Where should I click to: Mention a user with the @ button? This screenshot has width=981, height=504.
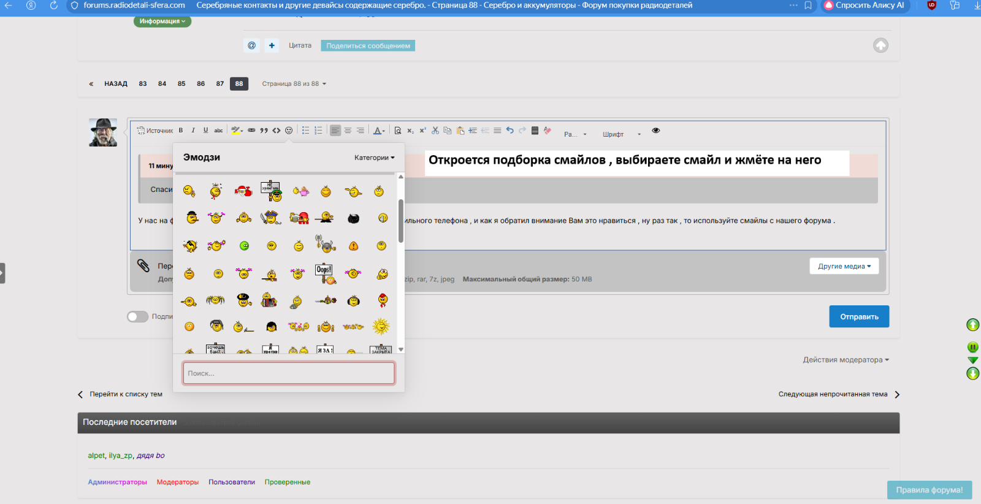click(251, 45)
